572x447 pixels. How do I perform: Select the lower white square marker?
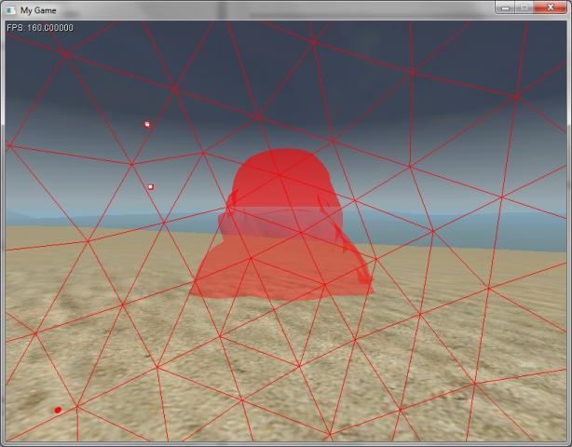[x=150, y=186]
